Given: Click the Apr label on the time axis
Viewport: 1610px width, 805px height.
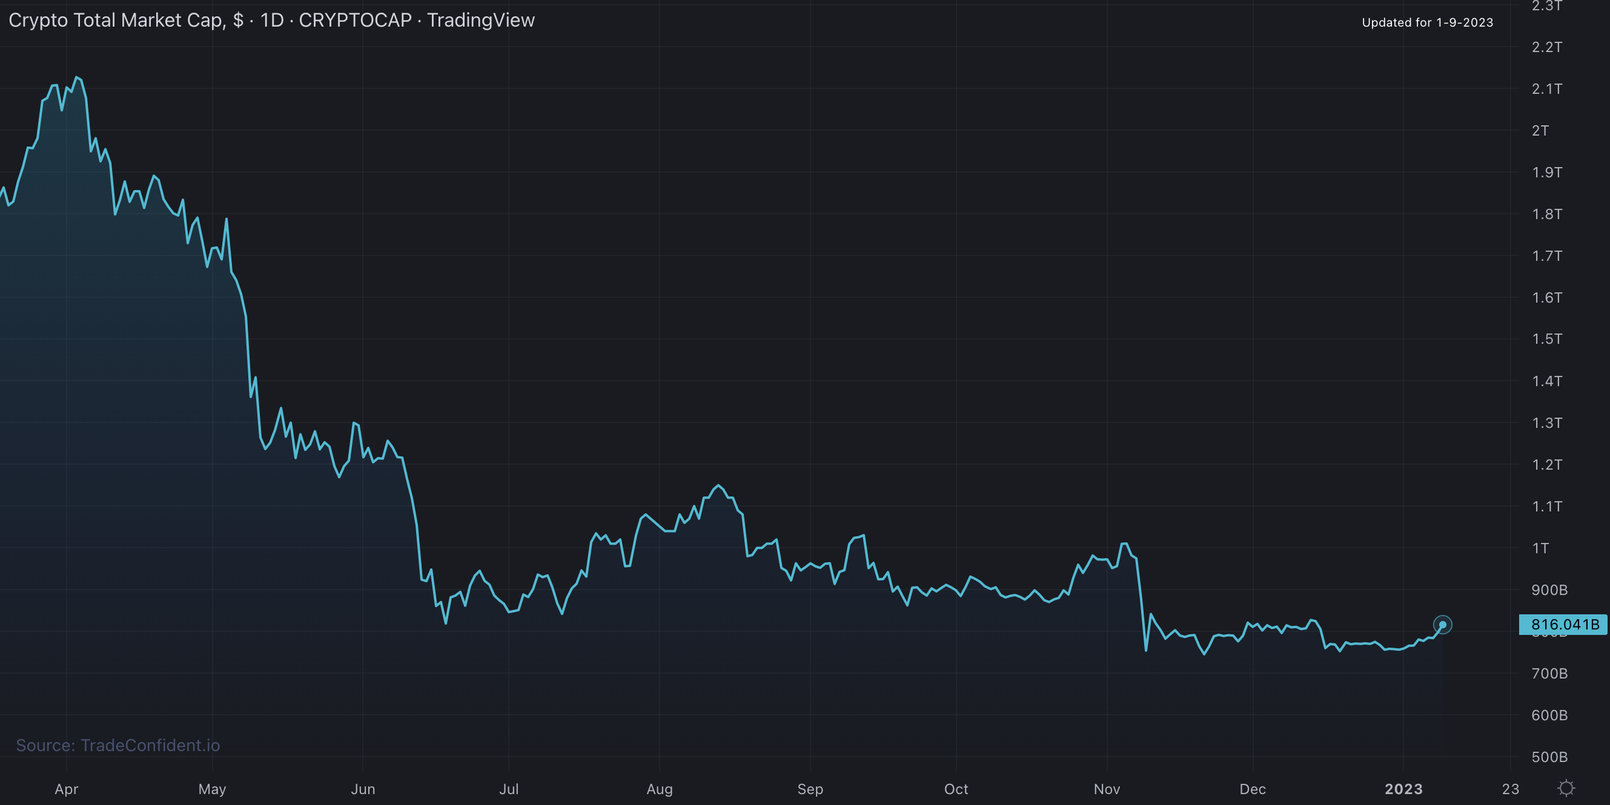Looking at the screenshot, I should click(x=65, y=789).
